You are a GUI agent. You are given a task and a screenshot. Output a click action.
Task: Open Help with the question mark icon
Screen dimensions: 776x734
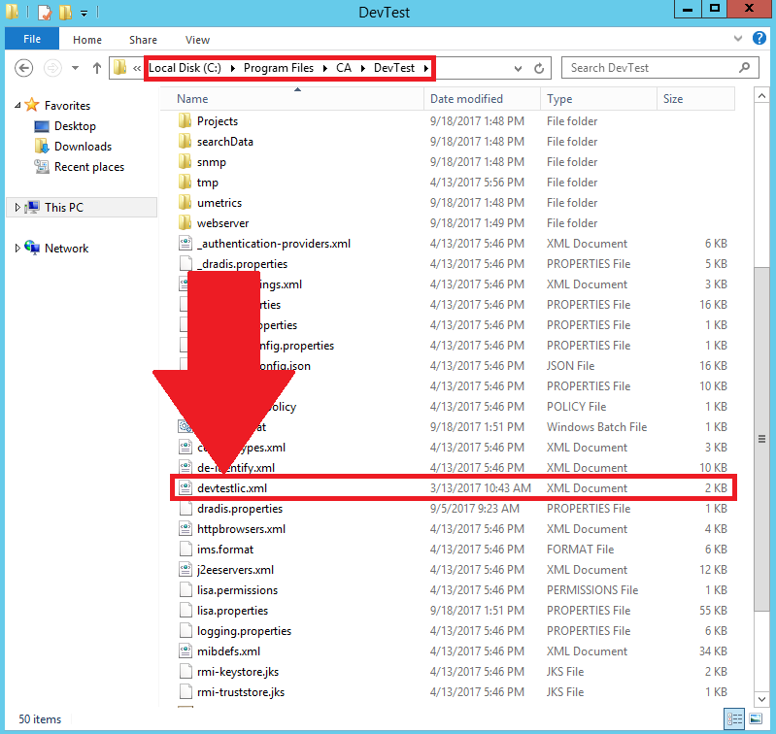759,38
